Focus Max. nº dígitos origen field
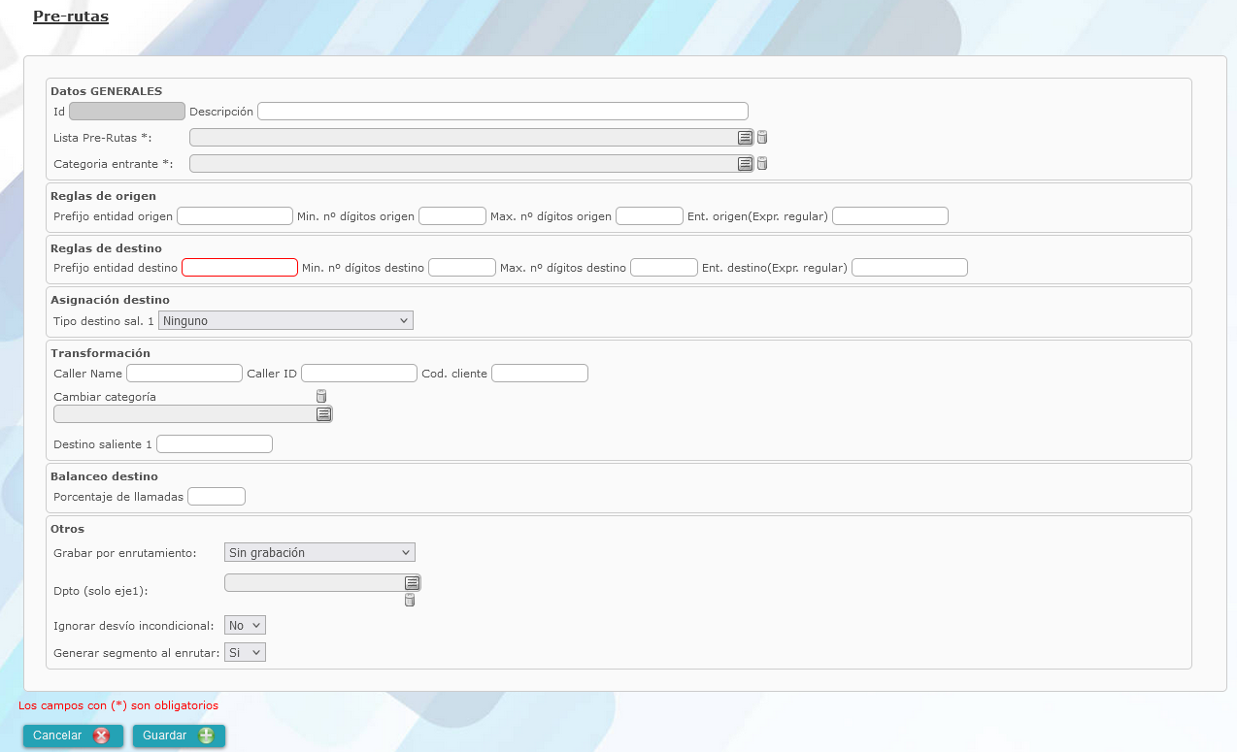Image resolution: width=1237 pixels, height=752 pixels. tap(650, 216)
